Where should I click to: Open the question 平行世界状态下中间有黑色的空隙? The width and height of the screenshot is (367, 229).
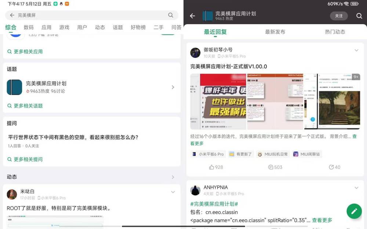click(x=73, y=137)
